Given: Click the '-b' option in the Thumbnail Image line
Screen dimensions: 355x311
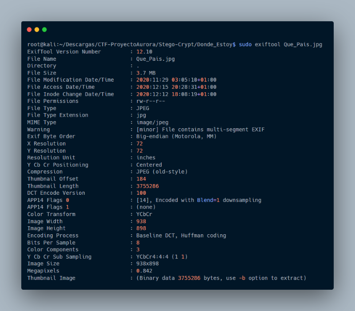Looking at the screenshot, I should coord(242,278).
